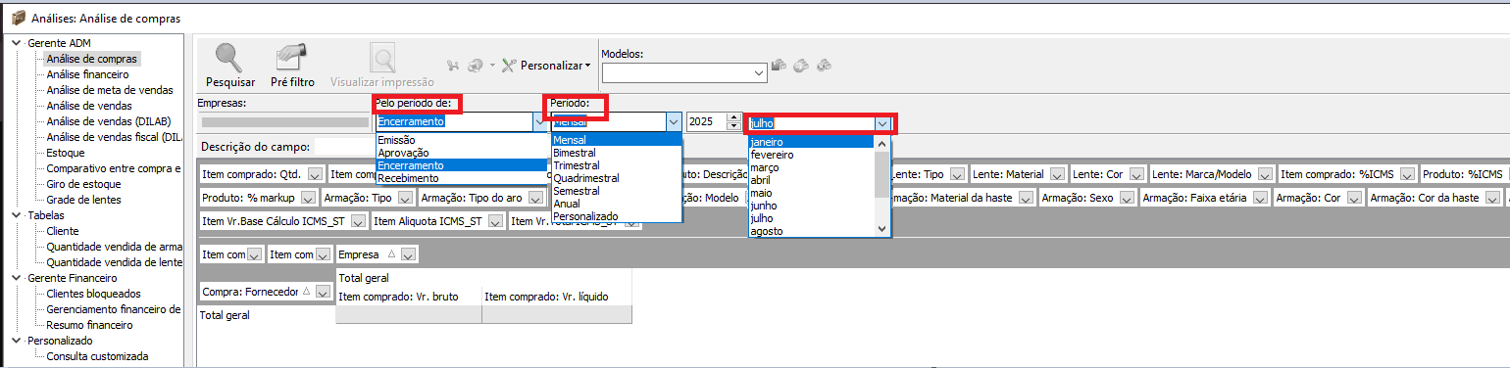The width and height of the screenshot is (1510, 368).
Task: Open Resumo financeiro in the tree
Action: pos(89,325)
